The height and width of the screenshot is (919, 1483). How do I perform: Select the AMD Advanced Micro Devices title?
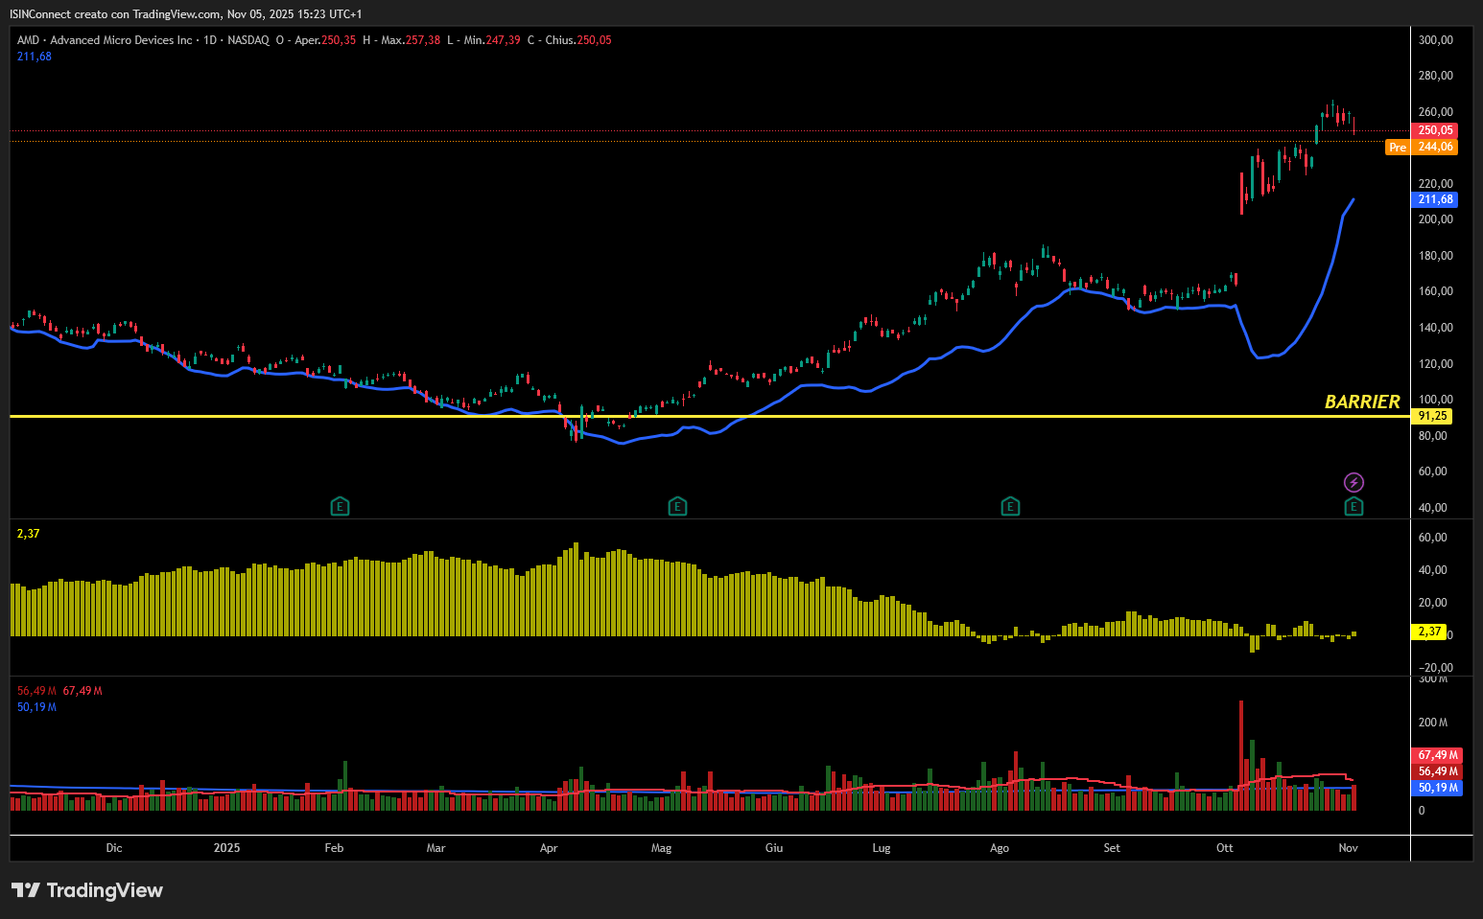pos(105,40)
